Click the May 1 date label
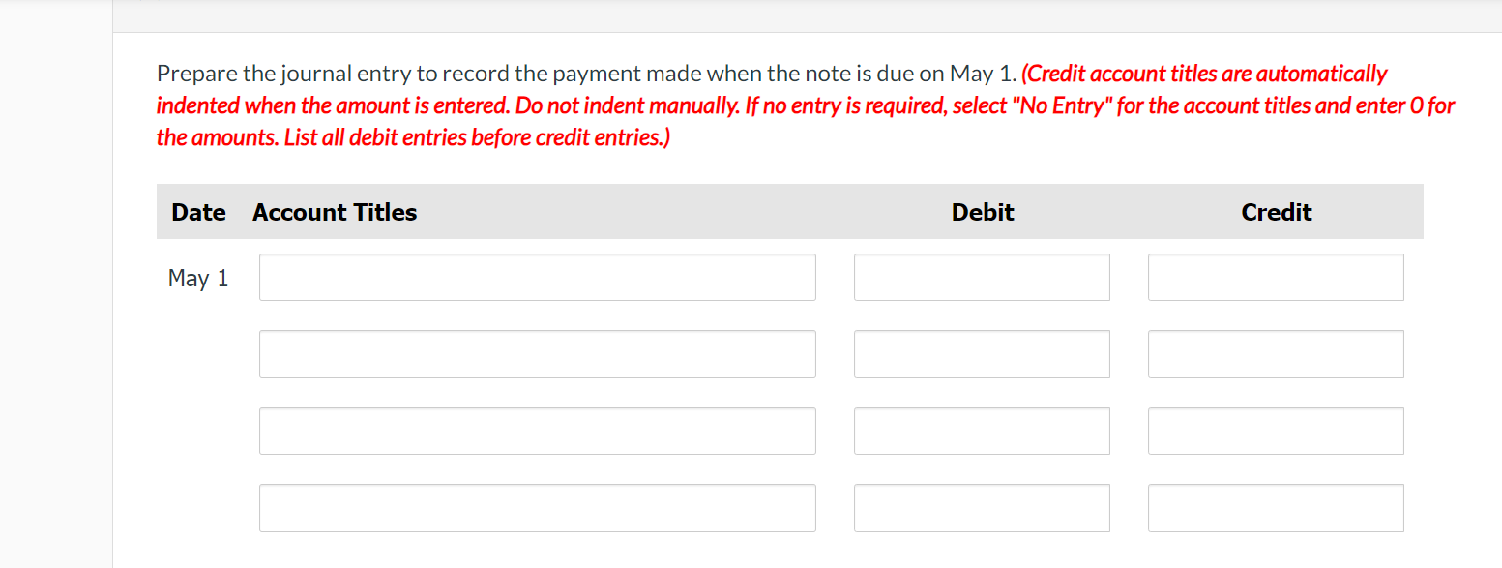The image size is (1502, 568). point(198,278)
